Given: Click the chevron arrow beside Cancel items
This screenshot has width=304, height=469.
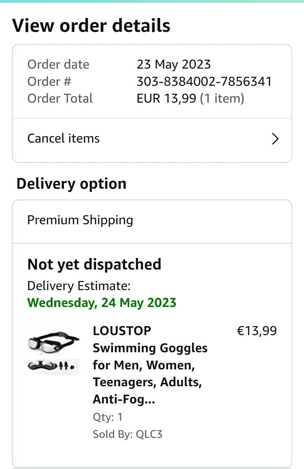Looking at the screenshot, I should [275, 139].
